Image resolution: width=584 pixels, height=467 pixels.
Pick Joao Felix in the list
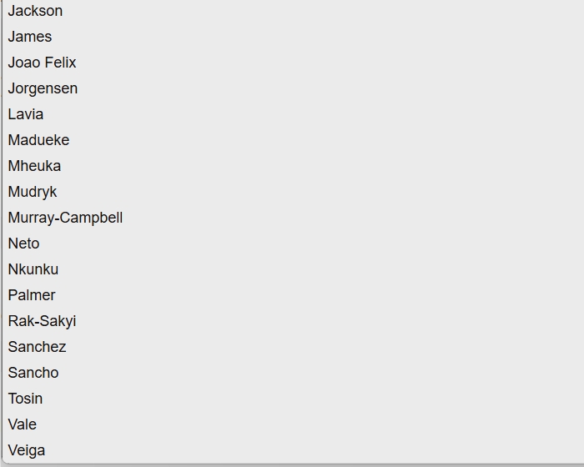pyautogui.click(x=42, y=63)
